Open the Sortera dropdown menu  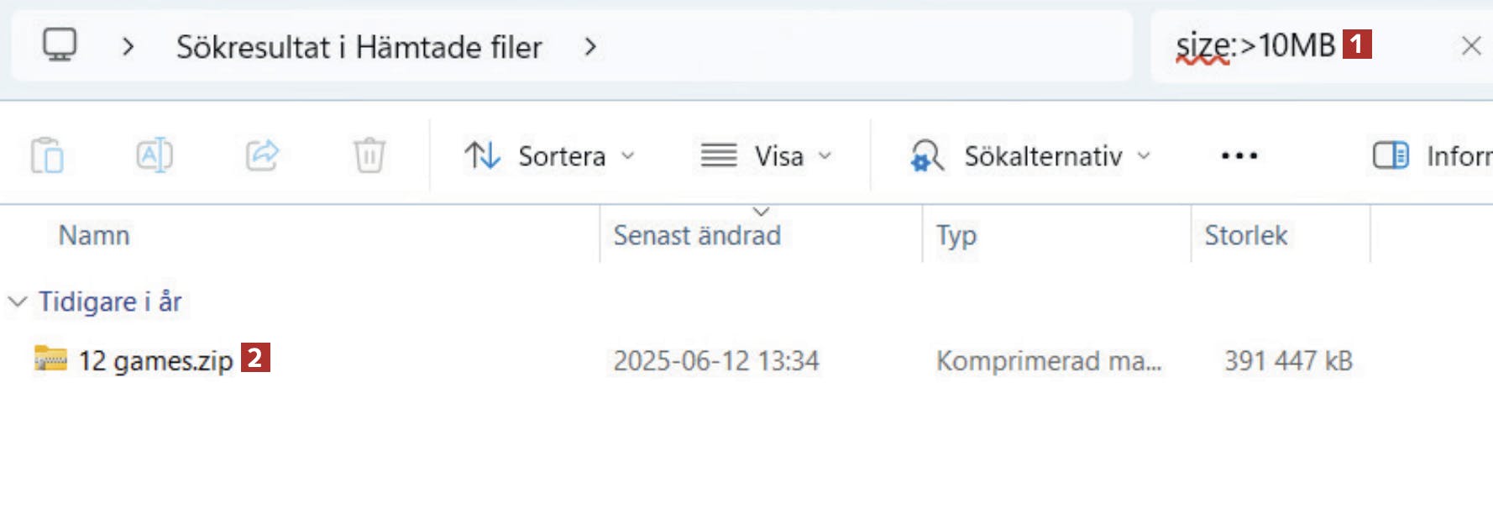pyautogui.click(x=550, y=156)
